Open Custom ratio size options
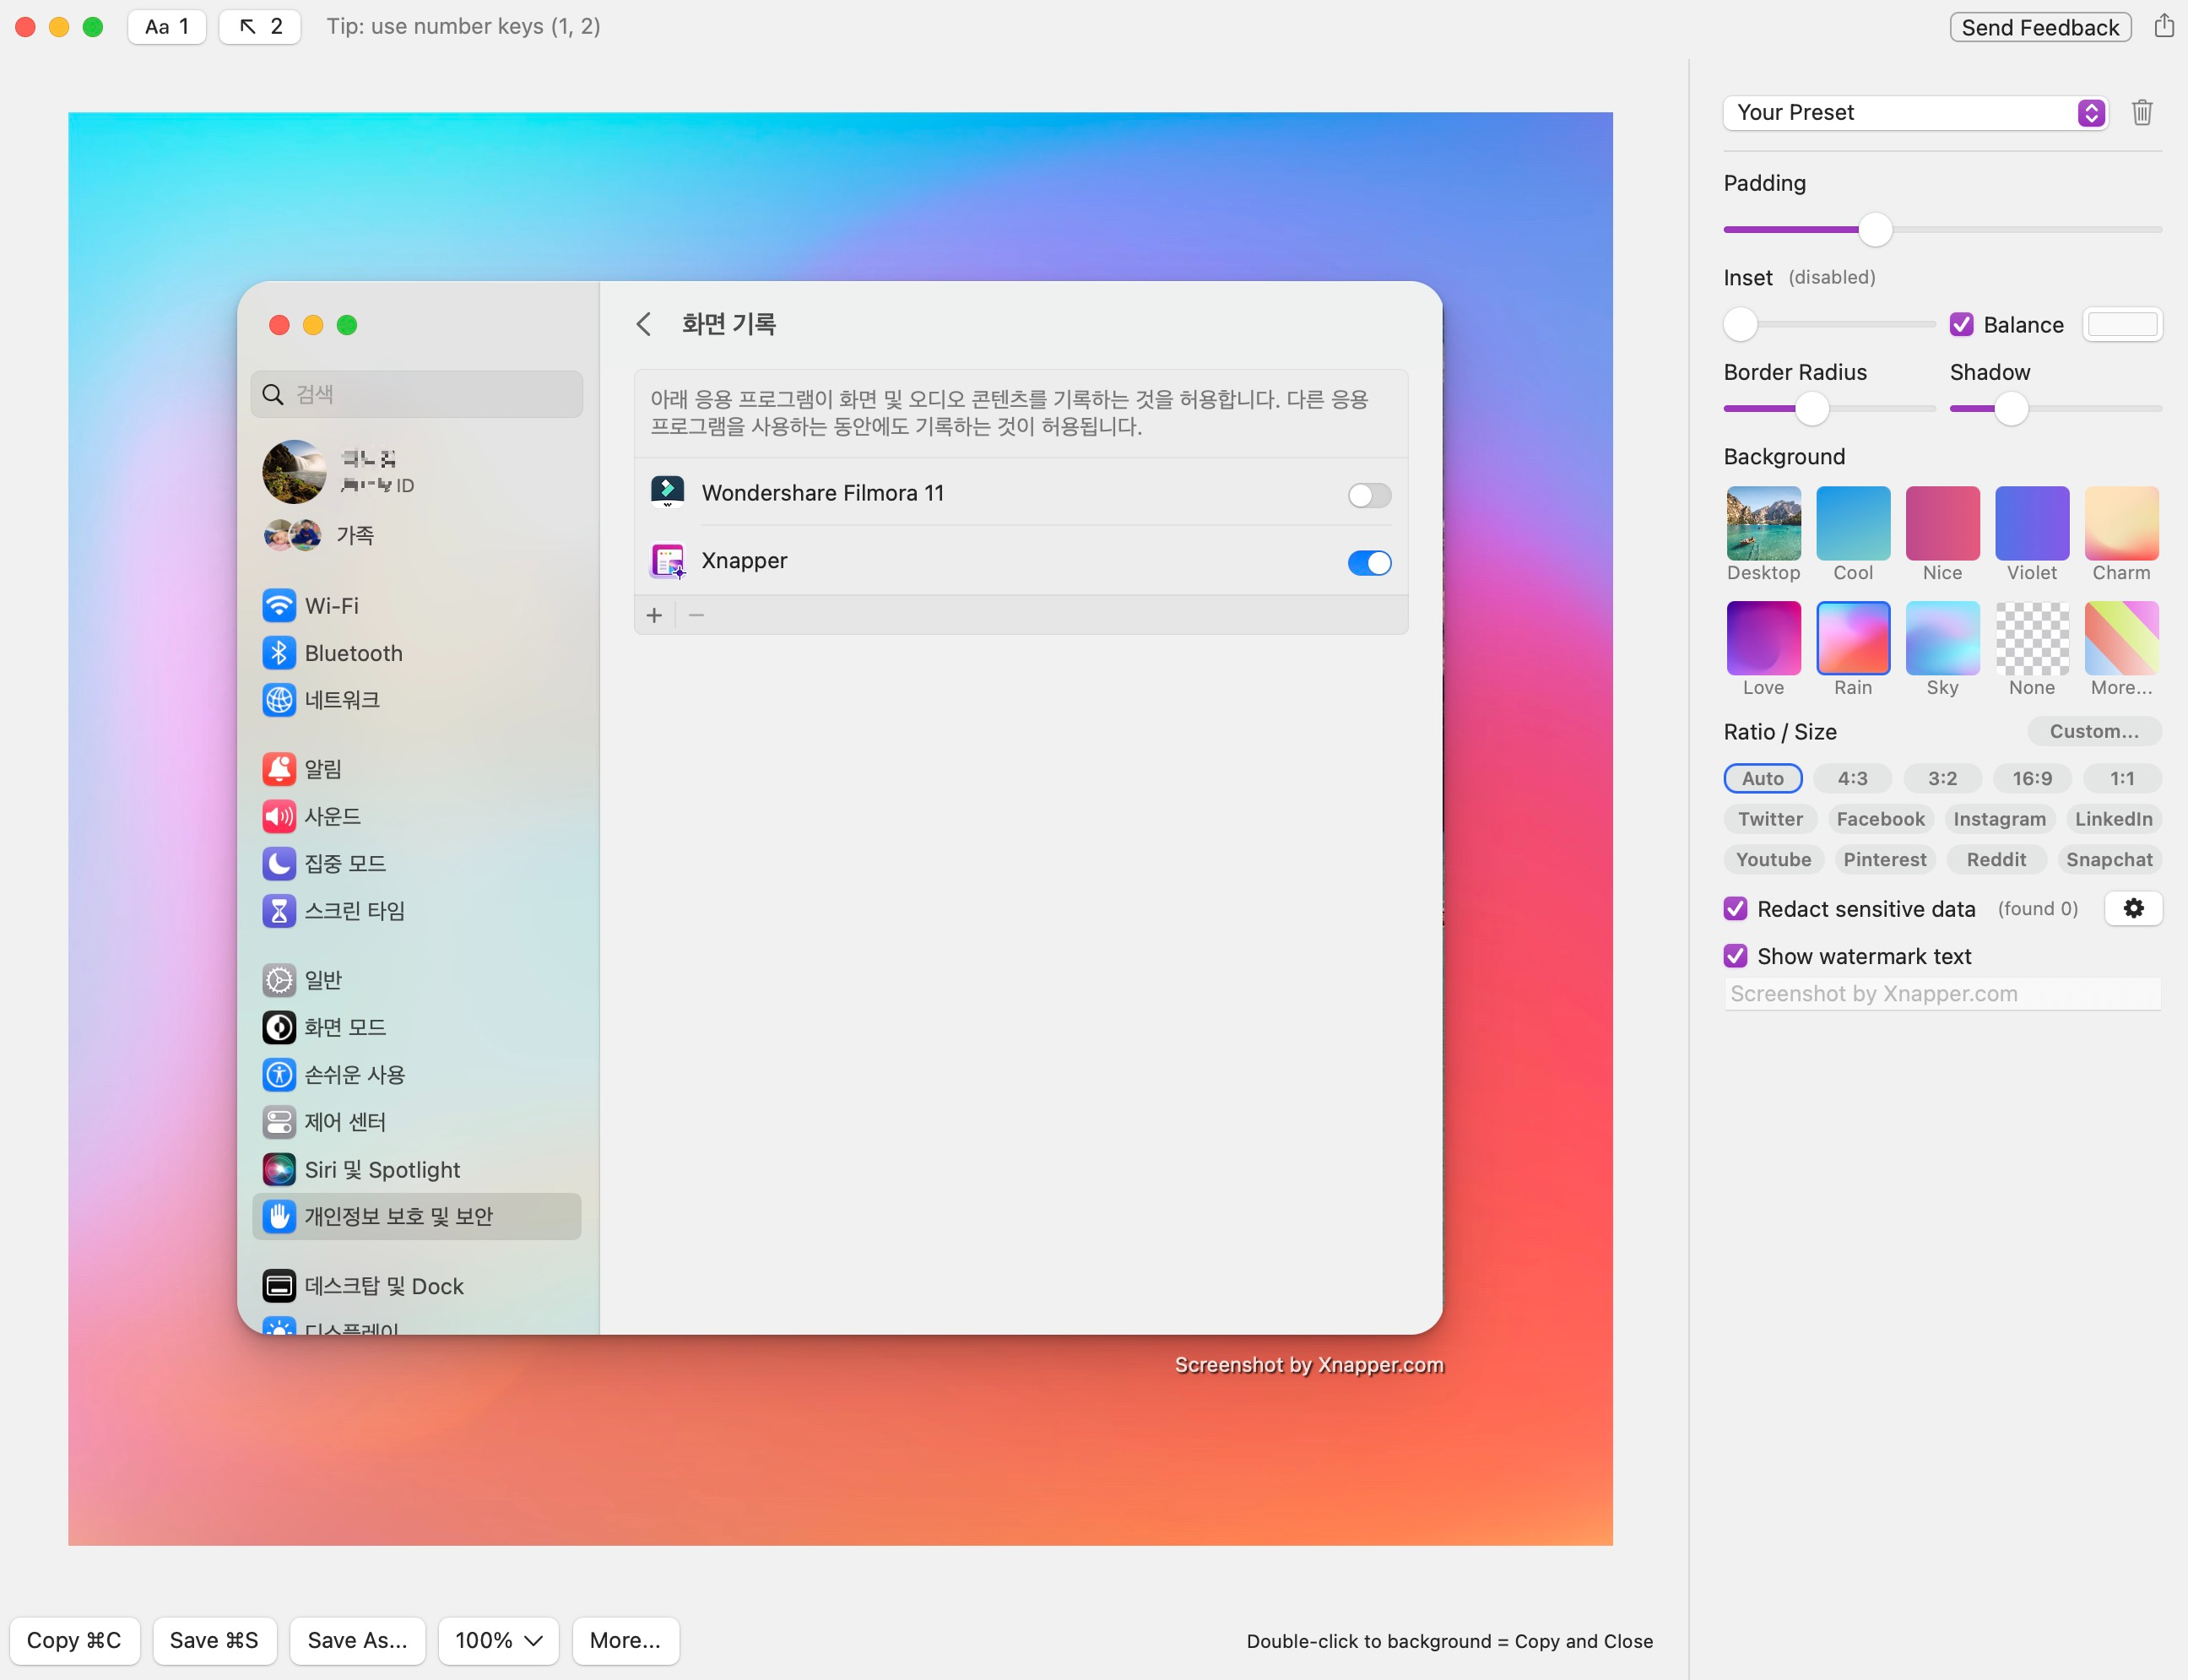This screenshot has height=1680, width=2188. 2094,731
